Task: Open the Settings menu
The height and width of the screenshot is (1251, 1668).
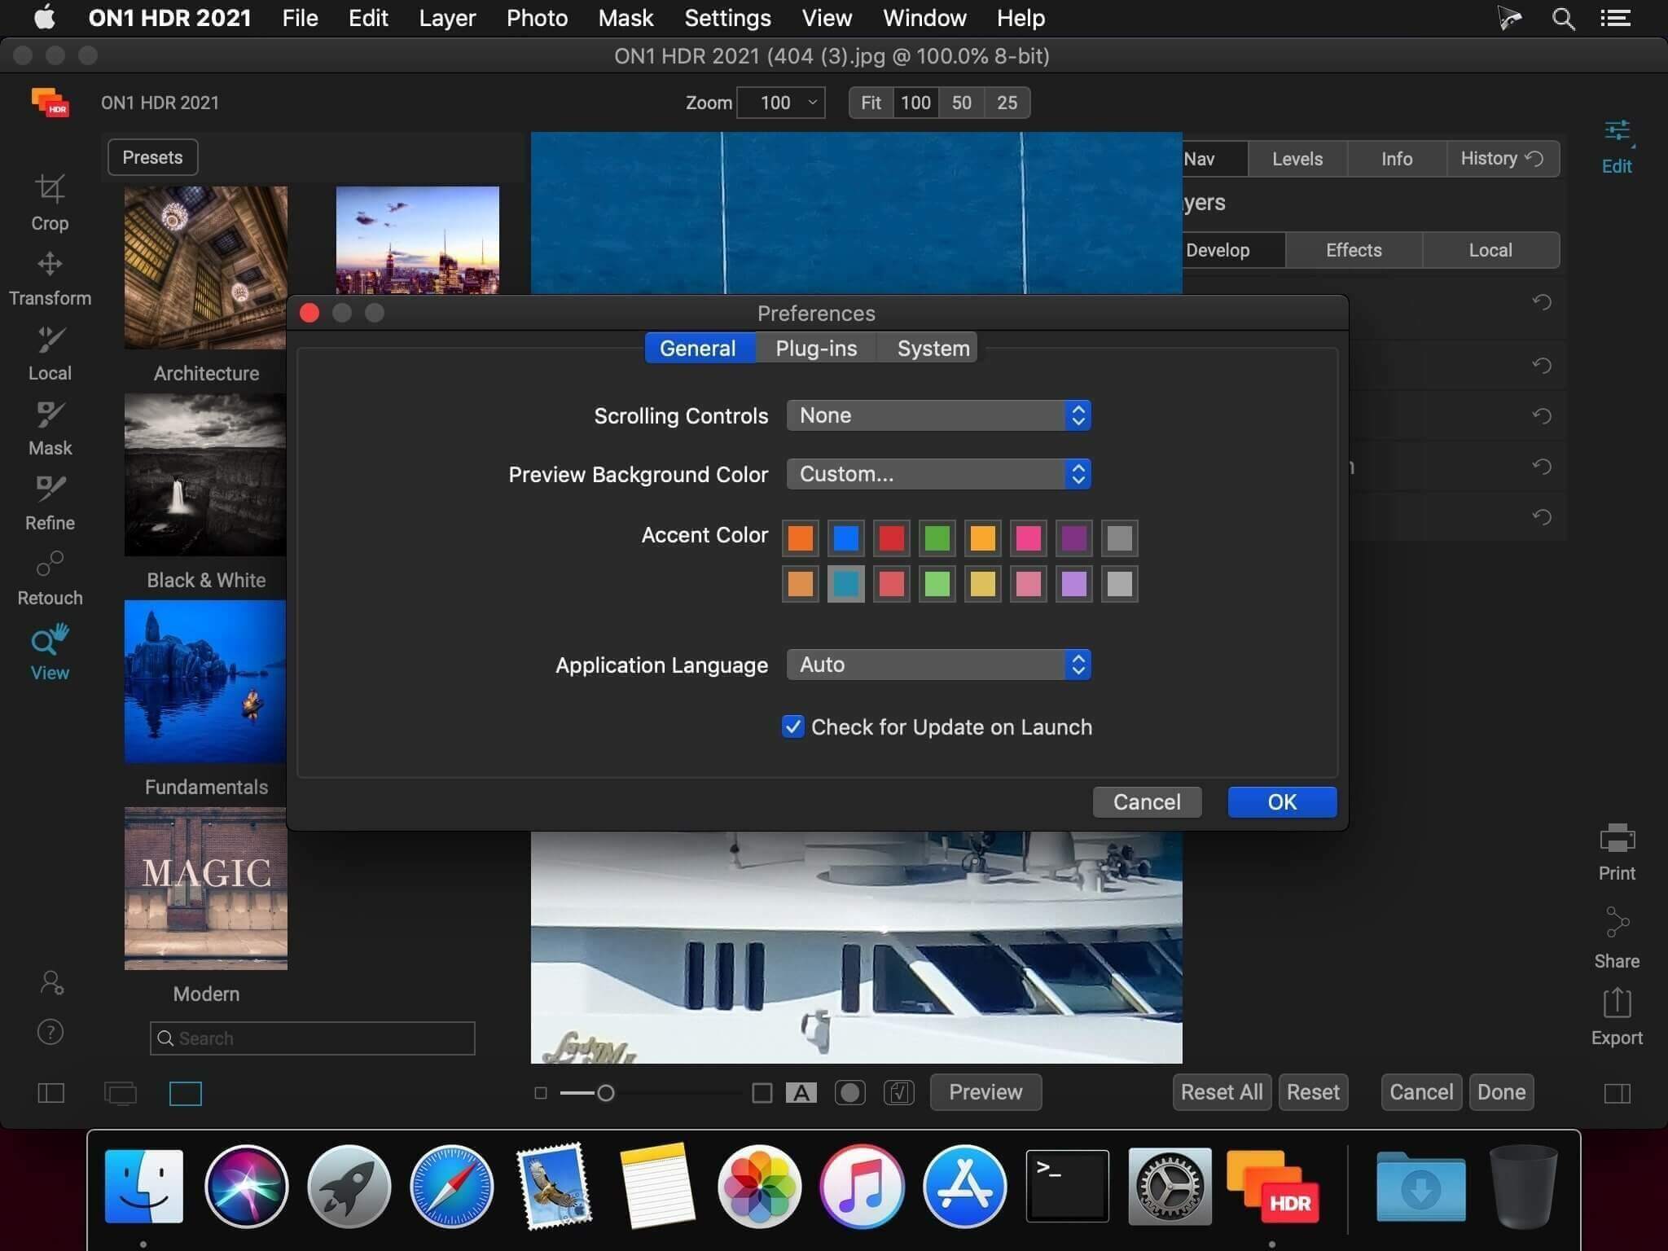Action: coord(727,18)
